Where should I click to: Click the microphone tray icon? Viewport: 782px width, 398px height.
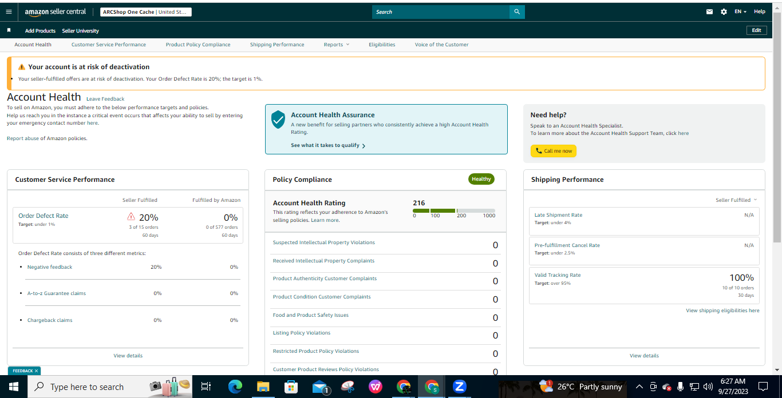[x=680, y=387]
